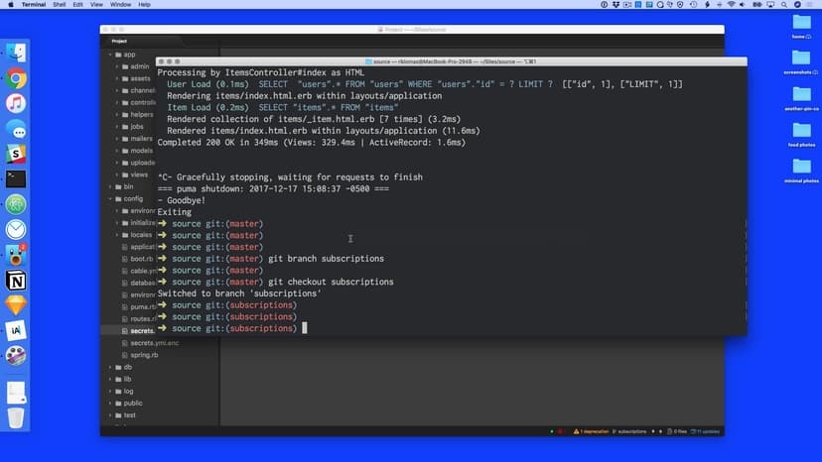Collapse the config folder in project tree
Viewport: 822px width, 462px height.
pos(110,198)
